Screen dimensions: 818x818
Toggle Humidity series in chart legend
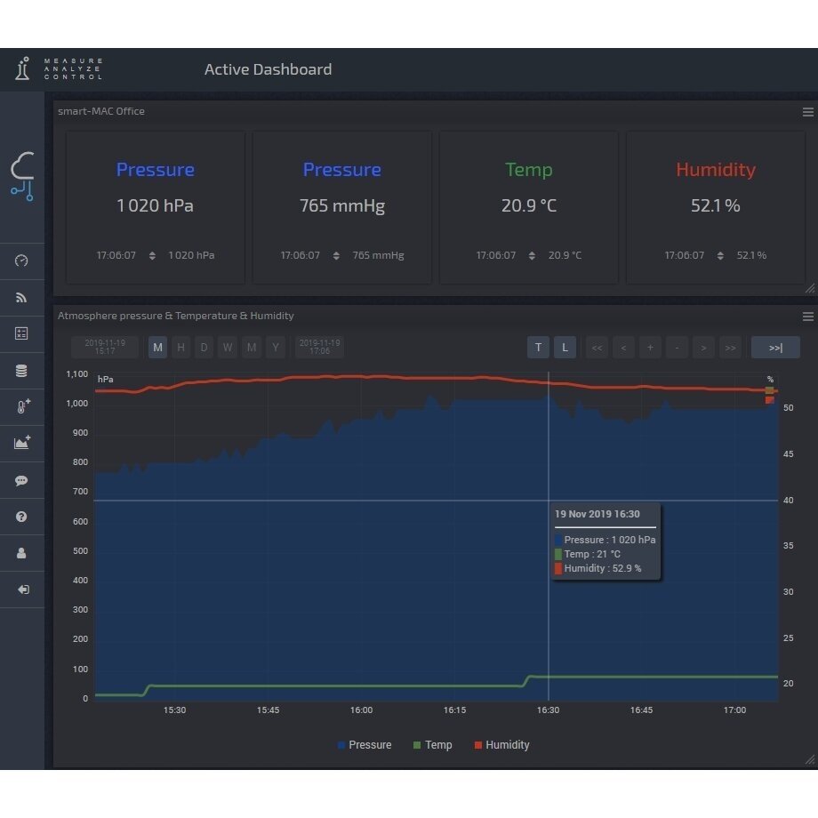tap(501, 745)
